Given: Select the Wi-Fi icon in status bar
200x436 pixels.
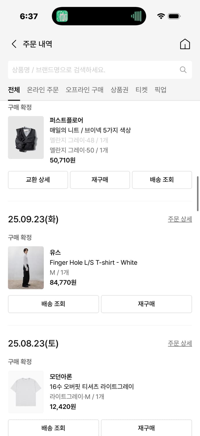Looking at the screenshot, I should [x=161, y=16].
